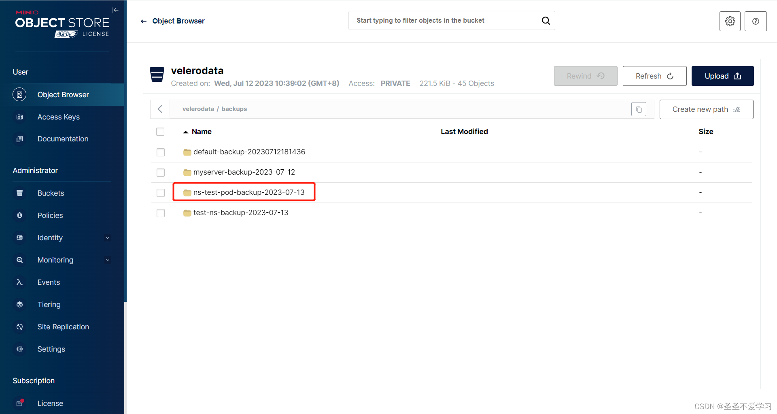Collapse the sidebar menu with arrow icon

(115, 10)
